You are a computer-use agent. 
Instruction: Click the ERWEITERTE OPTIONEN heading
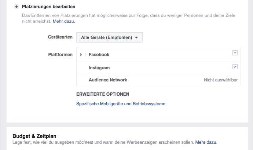click(103, 94)
